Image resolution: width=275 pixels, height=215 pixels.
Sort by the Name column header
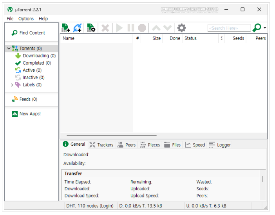[96, 38]
